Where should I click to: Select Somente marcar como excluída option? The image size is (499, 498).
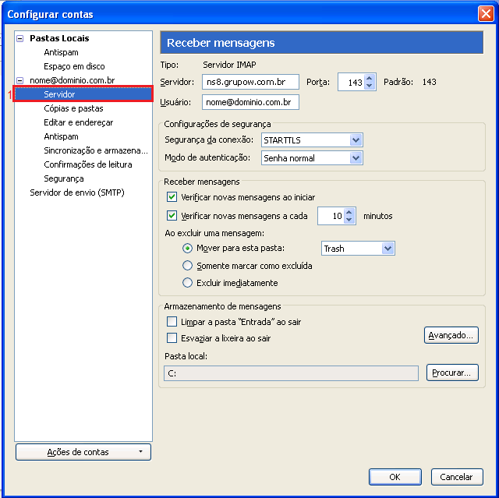tap(187, 266)
